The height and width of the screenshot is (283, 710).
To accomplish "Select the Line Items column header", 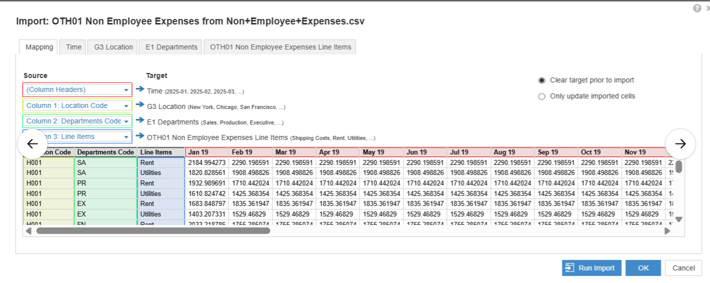I will tap(161, 152).
